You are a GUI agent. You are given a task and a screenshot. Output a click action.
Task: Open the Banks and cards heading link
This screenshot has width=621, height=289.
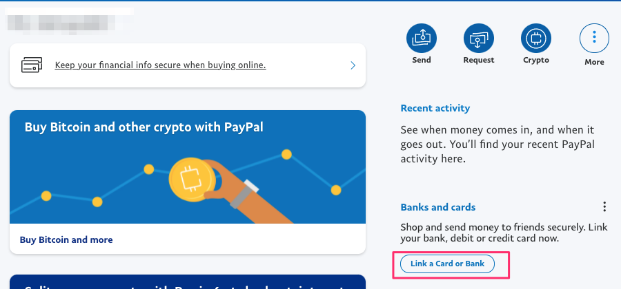(438, 207)
